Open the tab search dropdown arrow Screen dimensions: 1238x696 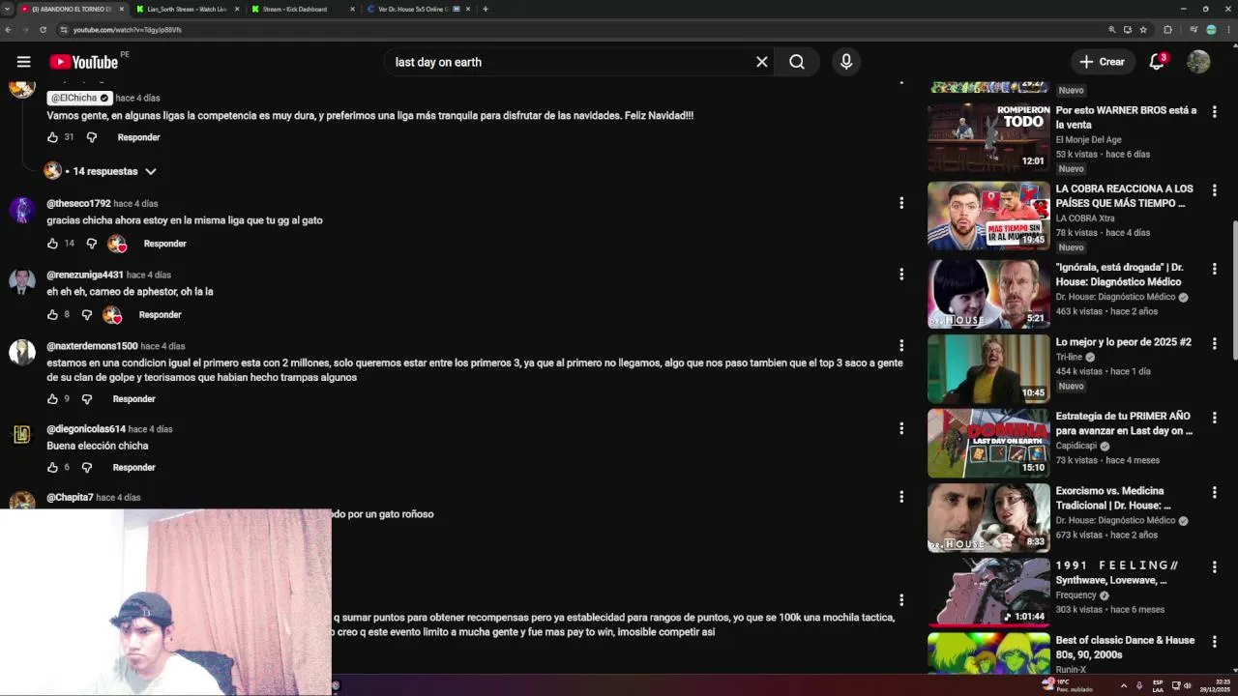click(7, 9)
